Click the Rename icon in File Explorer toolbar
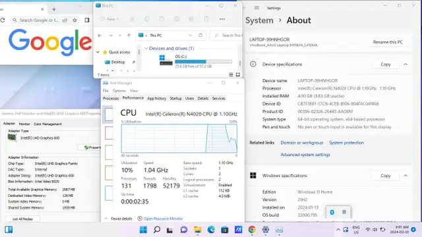Viewport: 422px width, 237px height. [177, 19]
